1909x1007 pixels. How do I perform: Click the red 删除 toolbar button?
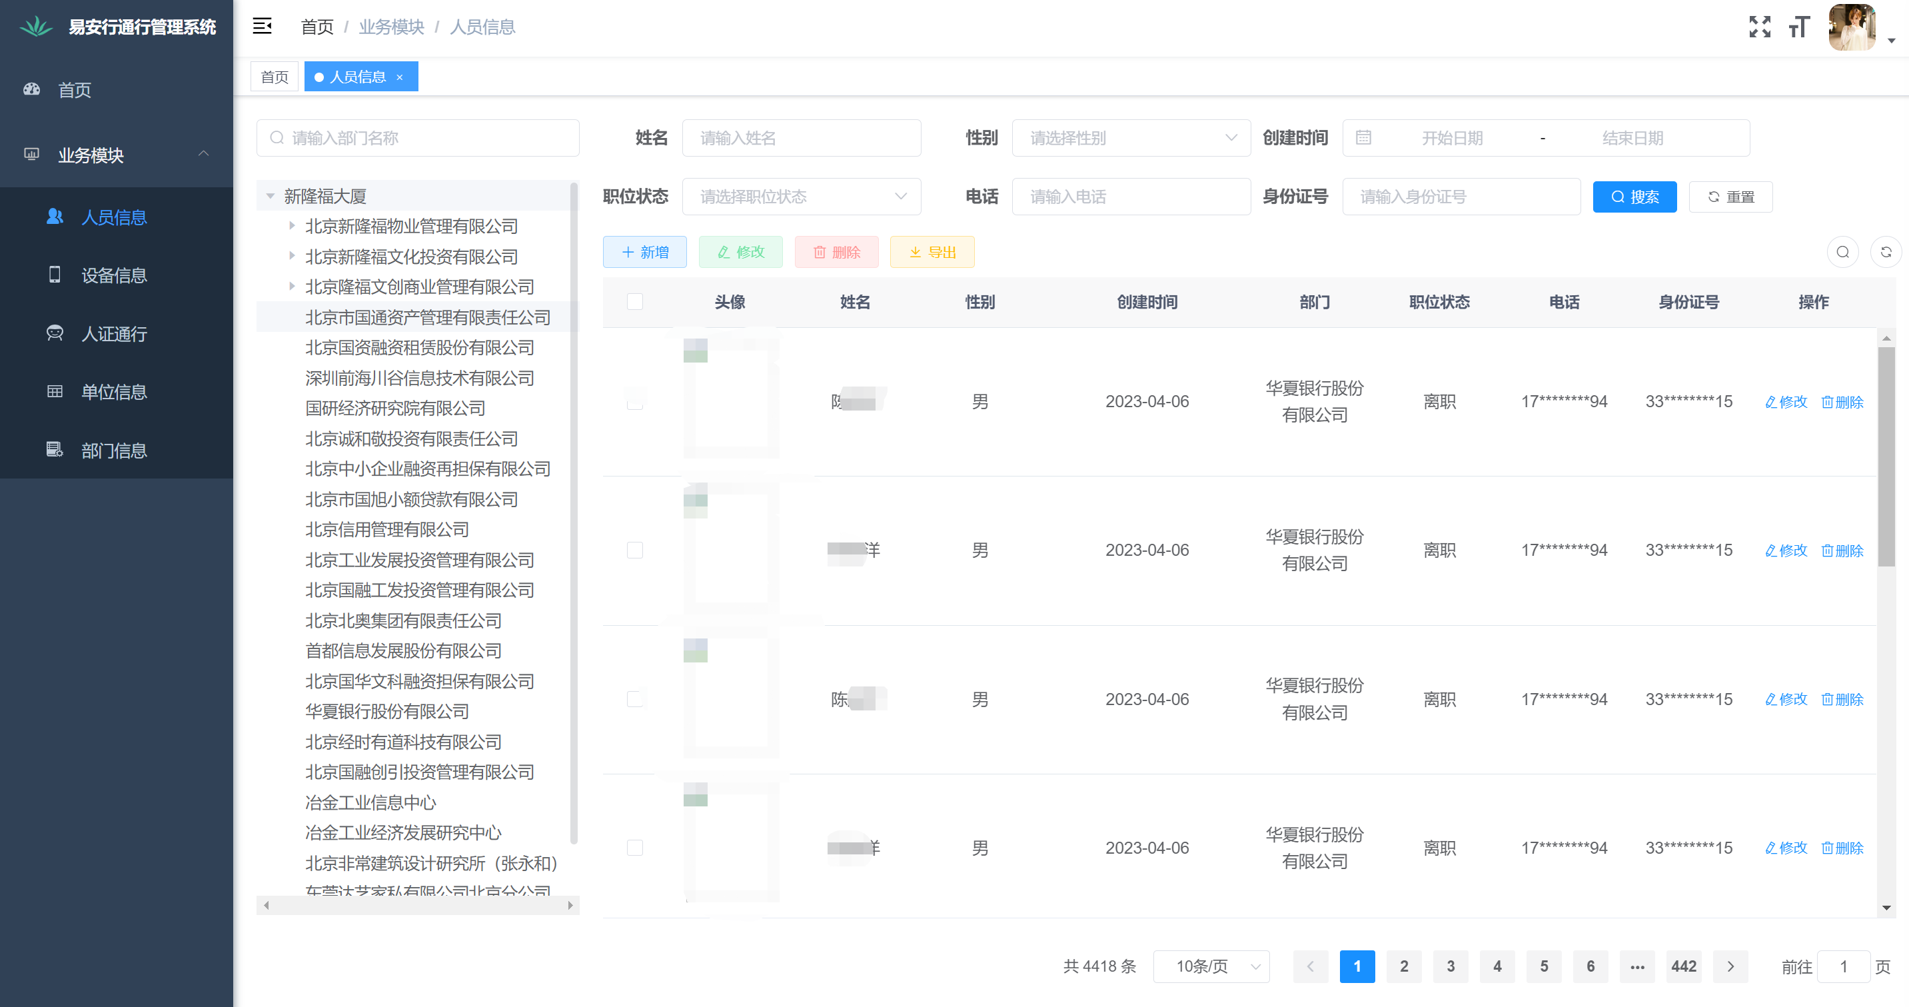tap(837, 252)
